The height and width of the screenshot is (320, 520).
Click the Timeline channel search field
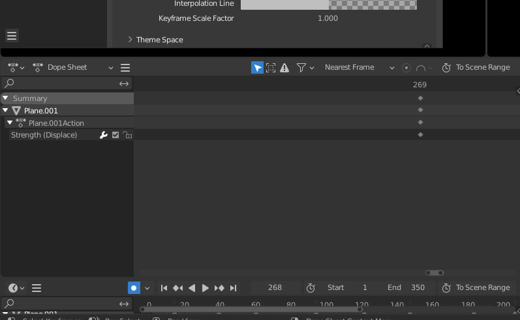(x=59, y=303)
